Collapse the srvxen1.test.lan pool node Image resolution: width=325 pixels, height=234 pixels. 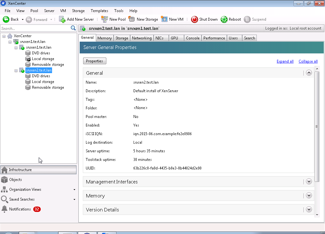(x=10, y=42)
